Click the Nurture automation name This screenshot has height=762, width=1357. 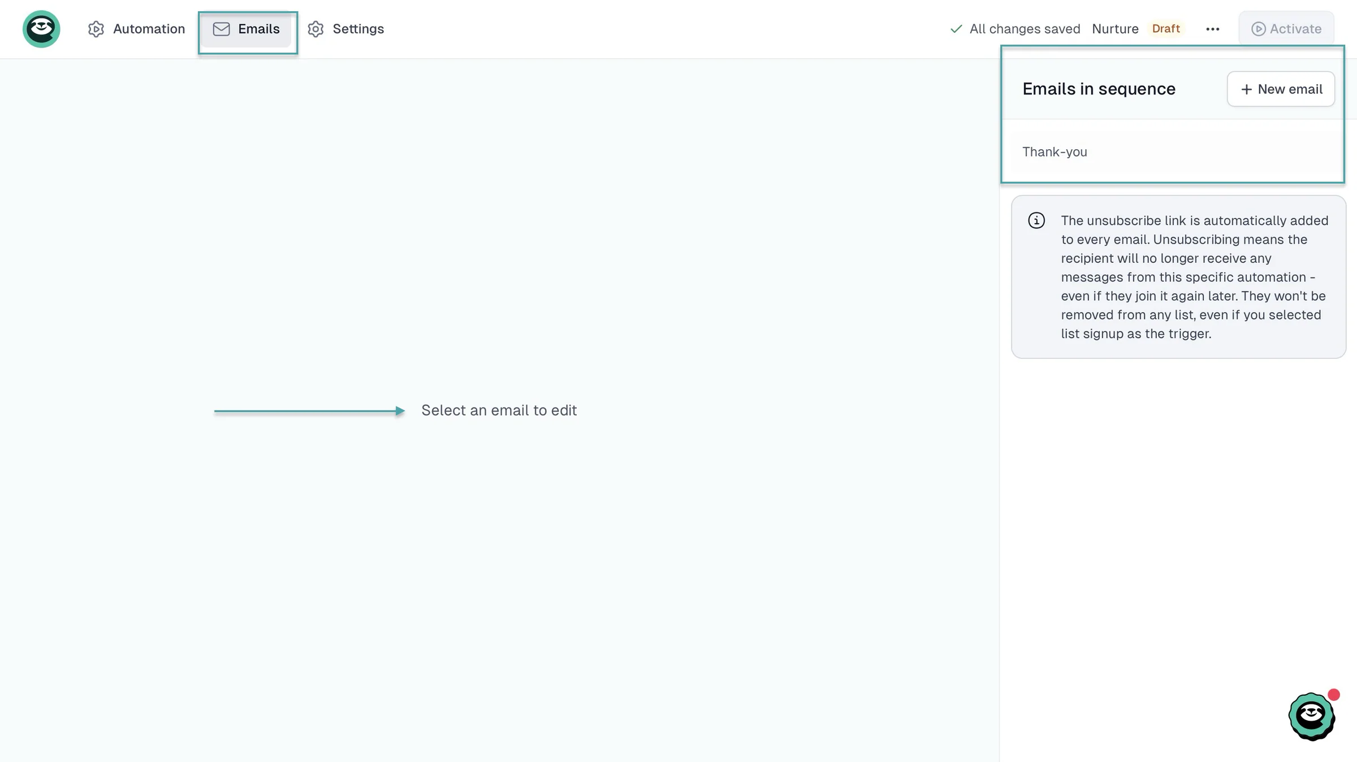1115,29
